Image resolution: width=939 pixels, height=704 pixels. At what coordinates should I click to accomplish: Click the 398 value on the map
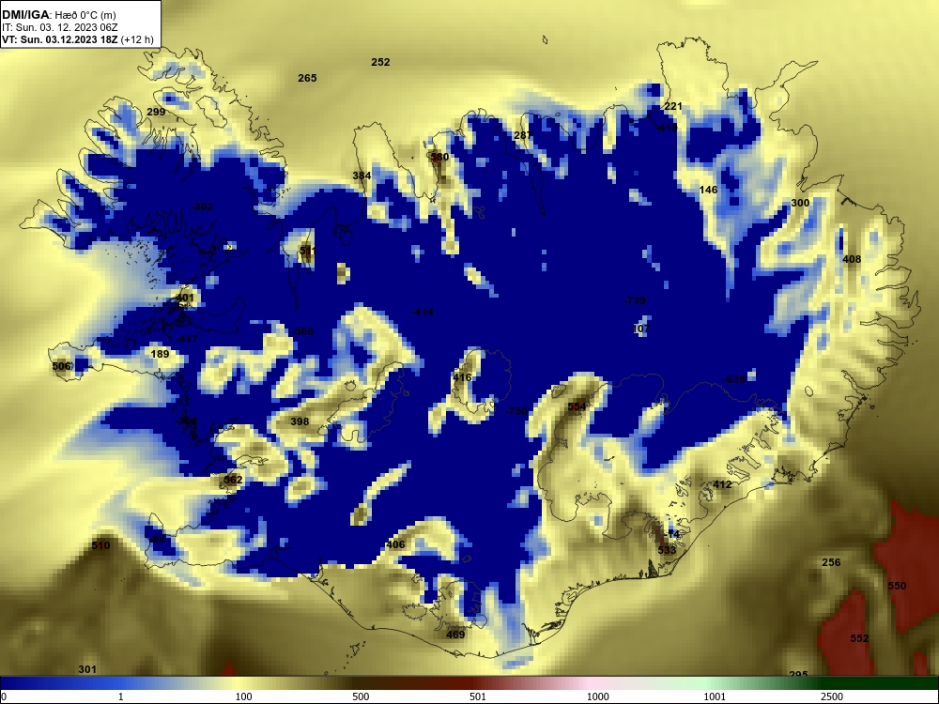(300, 422)
